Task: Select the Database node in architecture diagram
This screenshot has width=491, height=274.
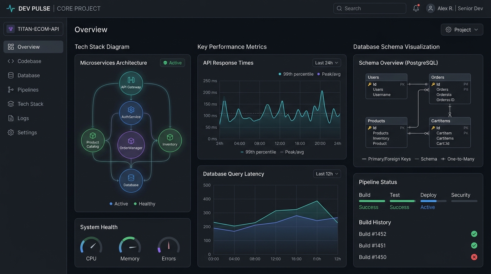Action: (131, 181)
